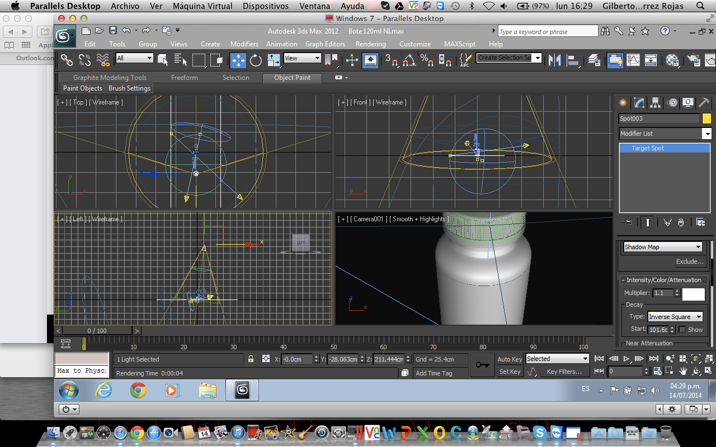The image size is (716, 447).
Task: Toggle Keyboard Shortcut Override icon
Action: click(370, 59)
